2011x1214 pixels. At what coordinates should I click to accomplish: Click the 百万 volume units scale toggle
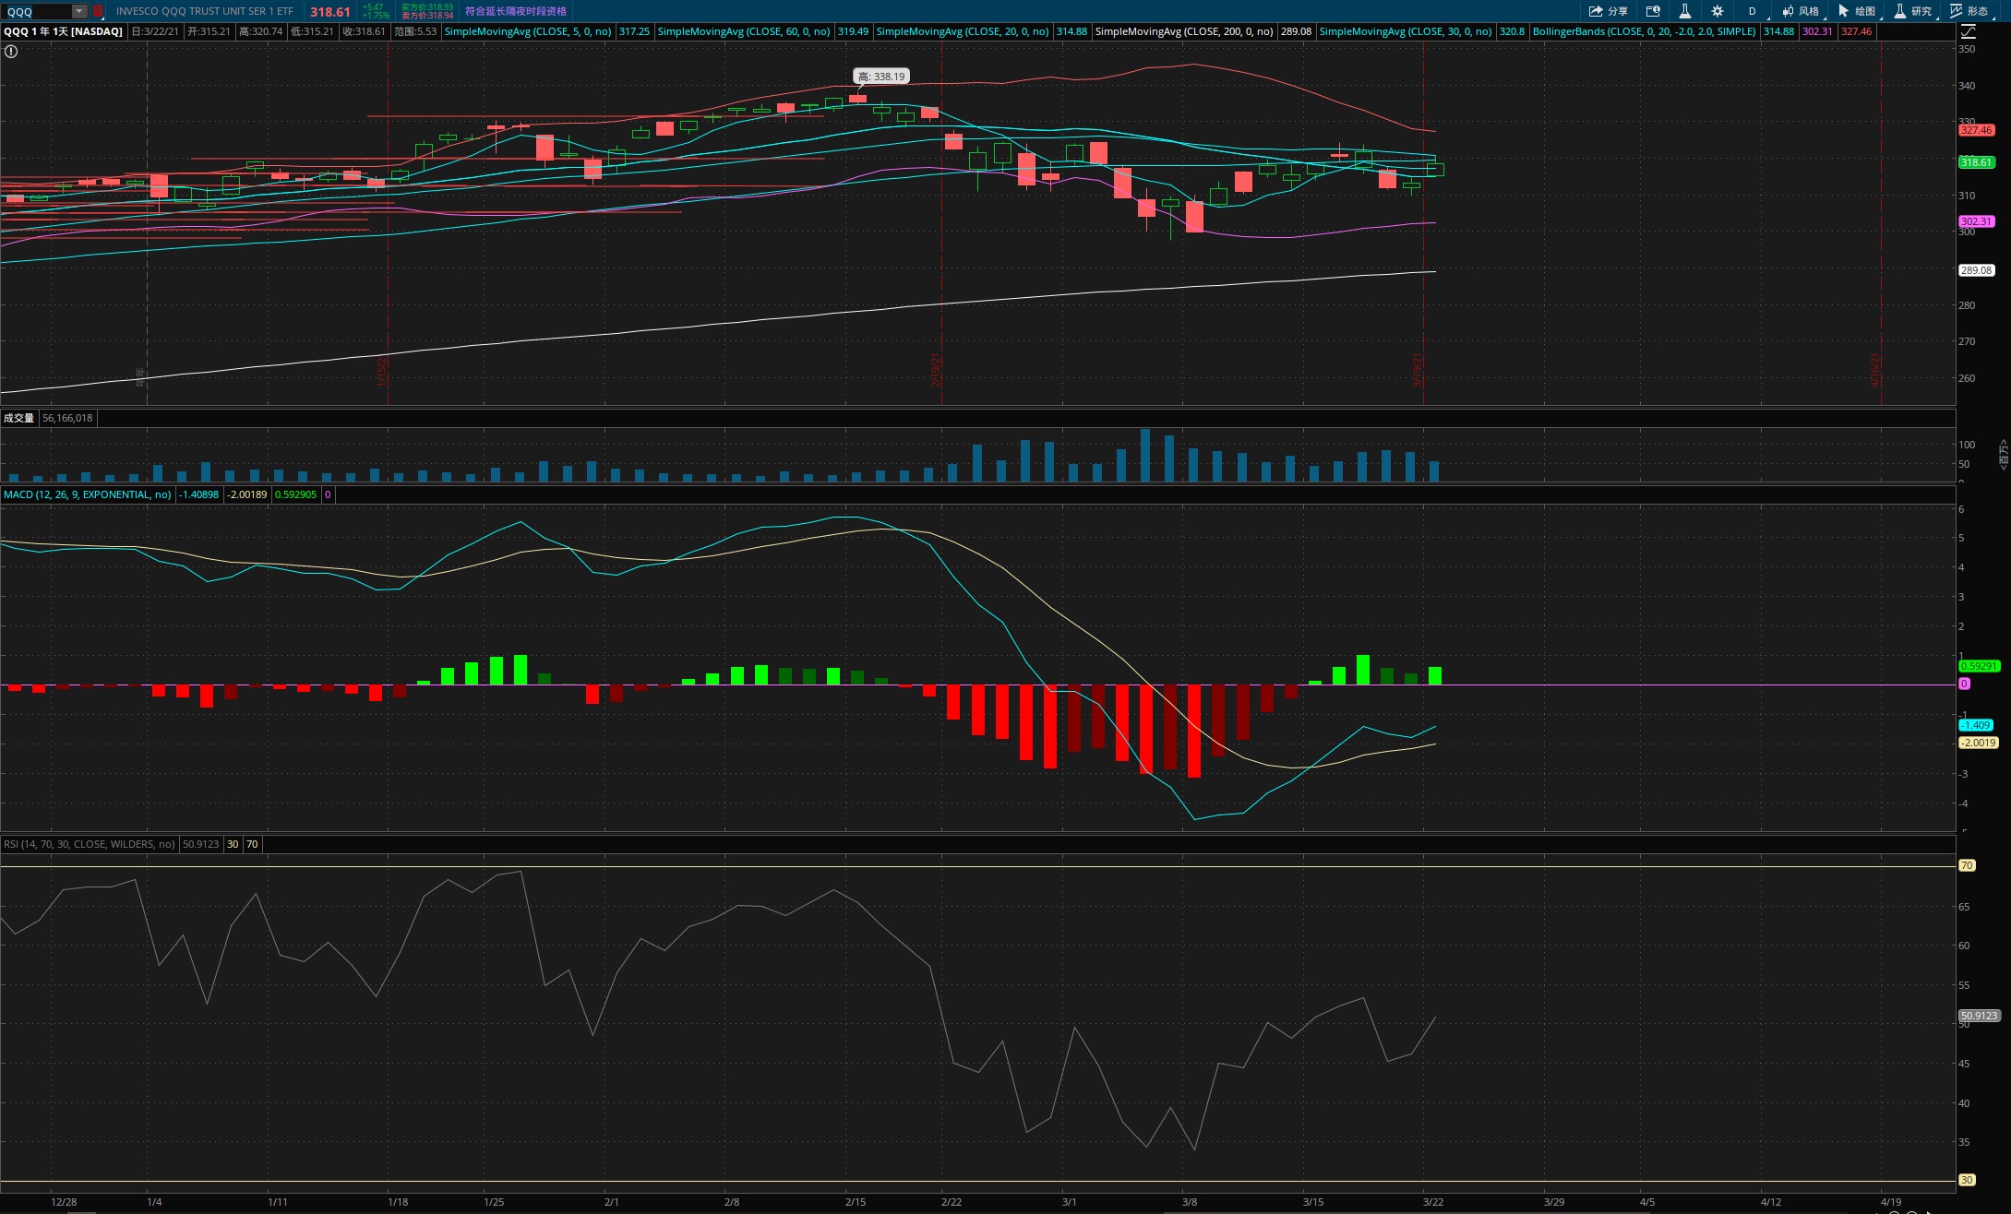pos(2004,453)
